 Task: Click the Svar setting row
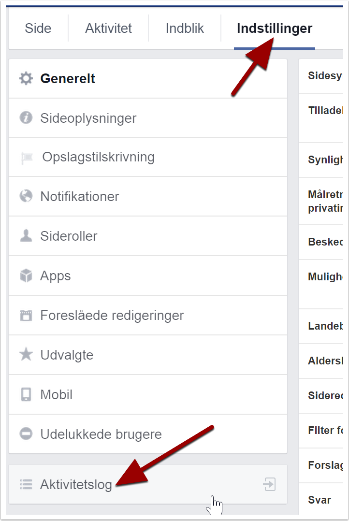click(x=321, y=500)
